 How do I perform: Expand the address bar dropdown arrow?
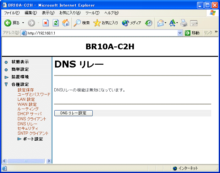tap(180, 33)
